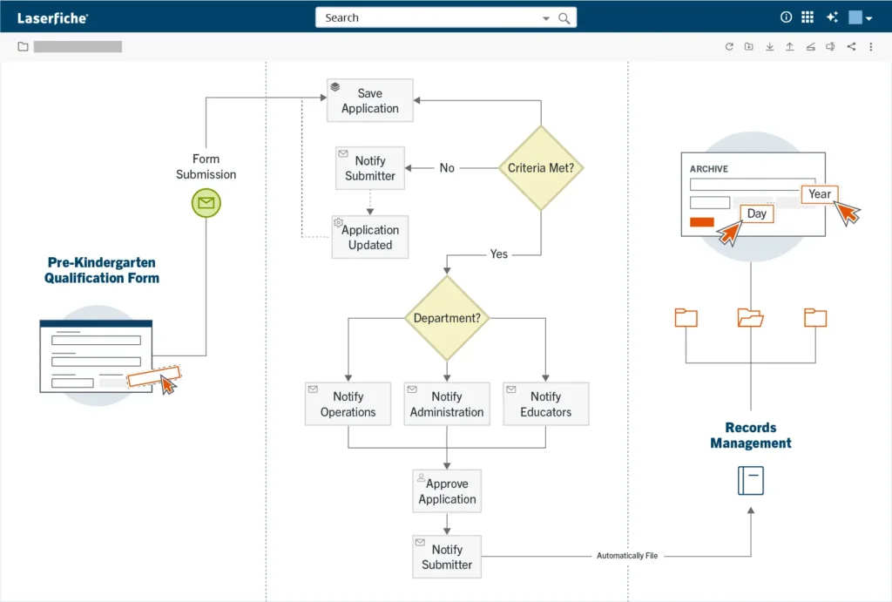Click the "Automatically File" connector label
Viewport: 892px width, 602px height.
point(627,556)
